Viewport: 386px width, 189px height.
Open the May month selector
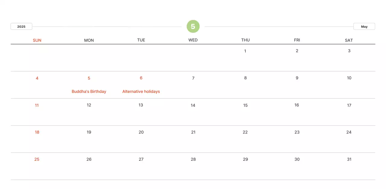(364, 27)
